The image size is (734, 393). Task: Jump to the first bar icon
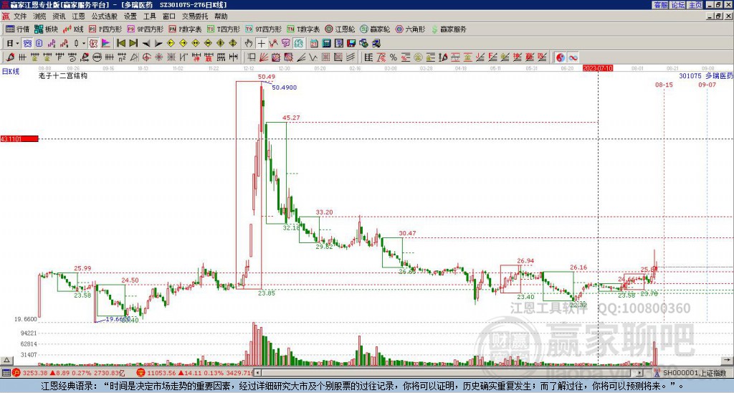pyautogui.click(x=120, y=44)
